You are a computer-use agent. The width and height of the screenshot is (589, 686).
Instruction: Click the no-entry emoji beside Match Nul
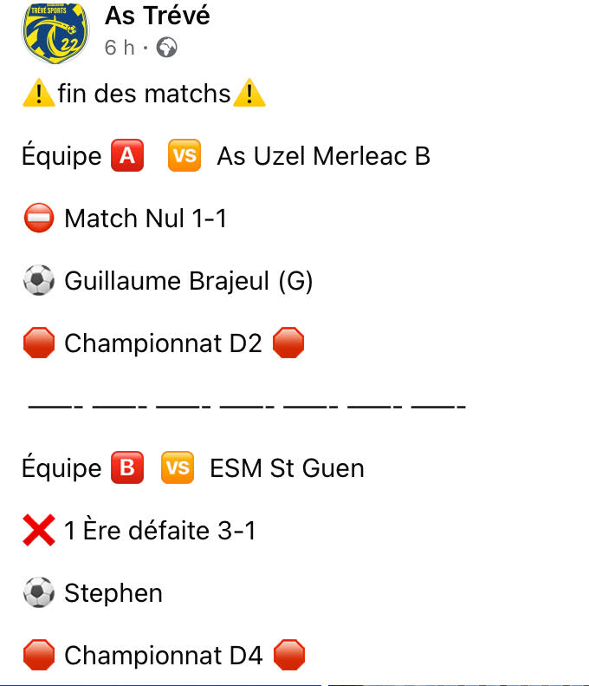(x=38, y=219)
